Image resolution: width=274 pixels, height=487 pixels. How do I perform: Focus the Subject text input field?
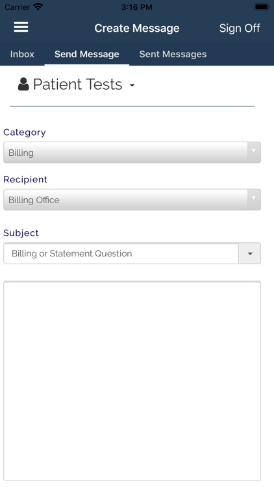(121, 253)
